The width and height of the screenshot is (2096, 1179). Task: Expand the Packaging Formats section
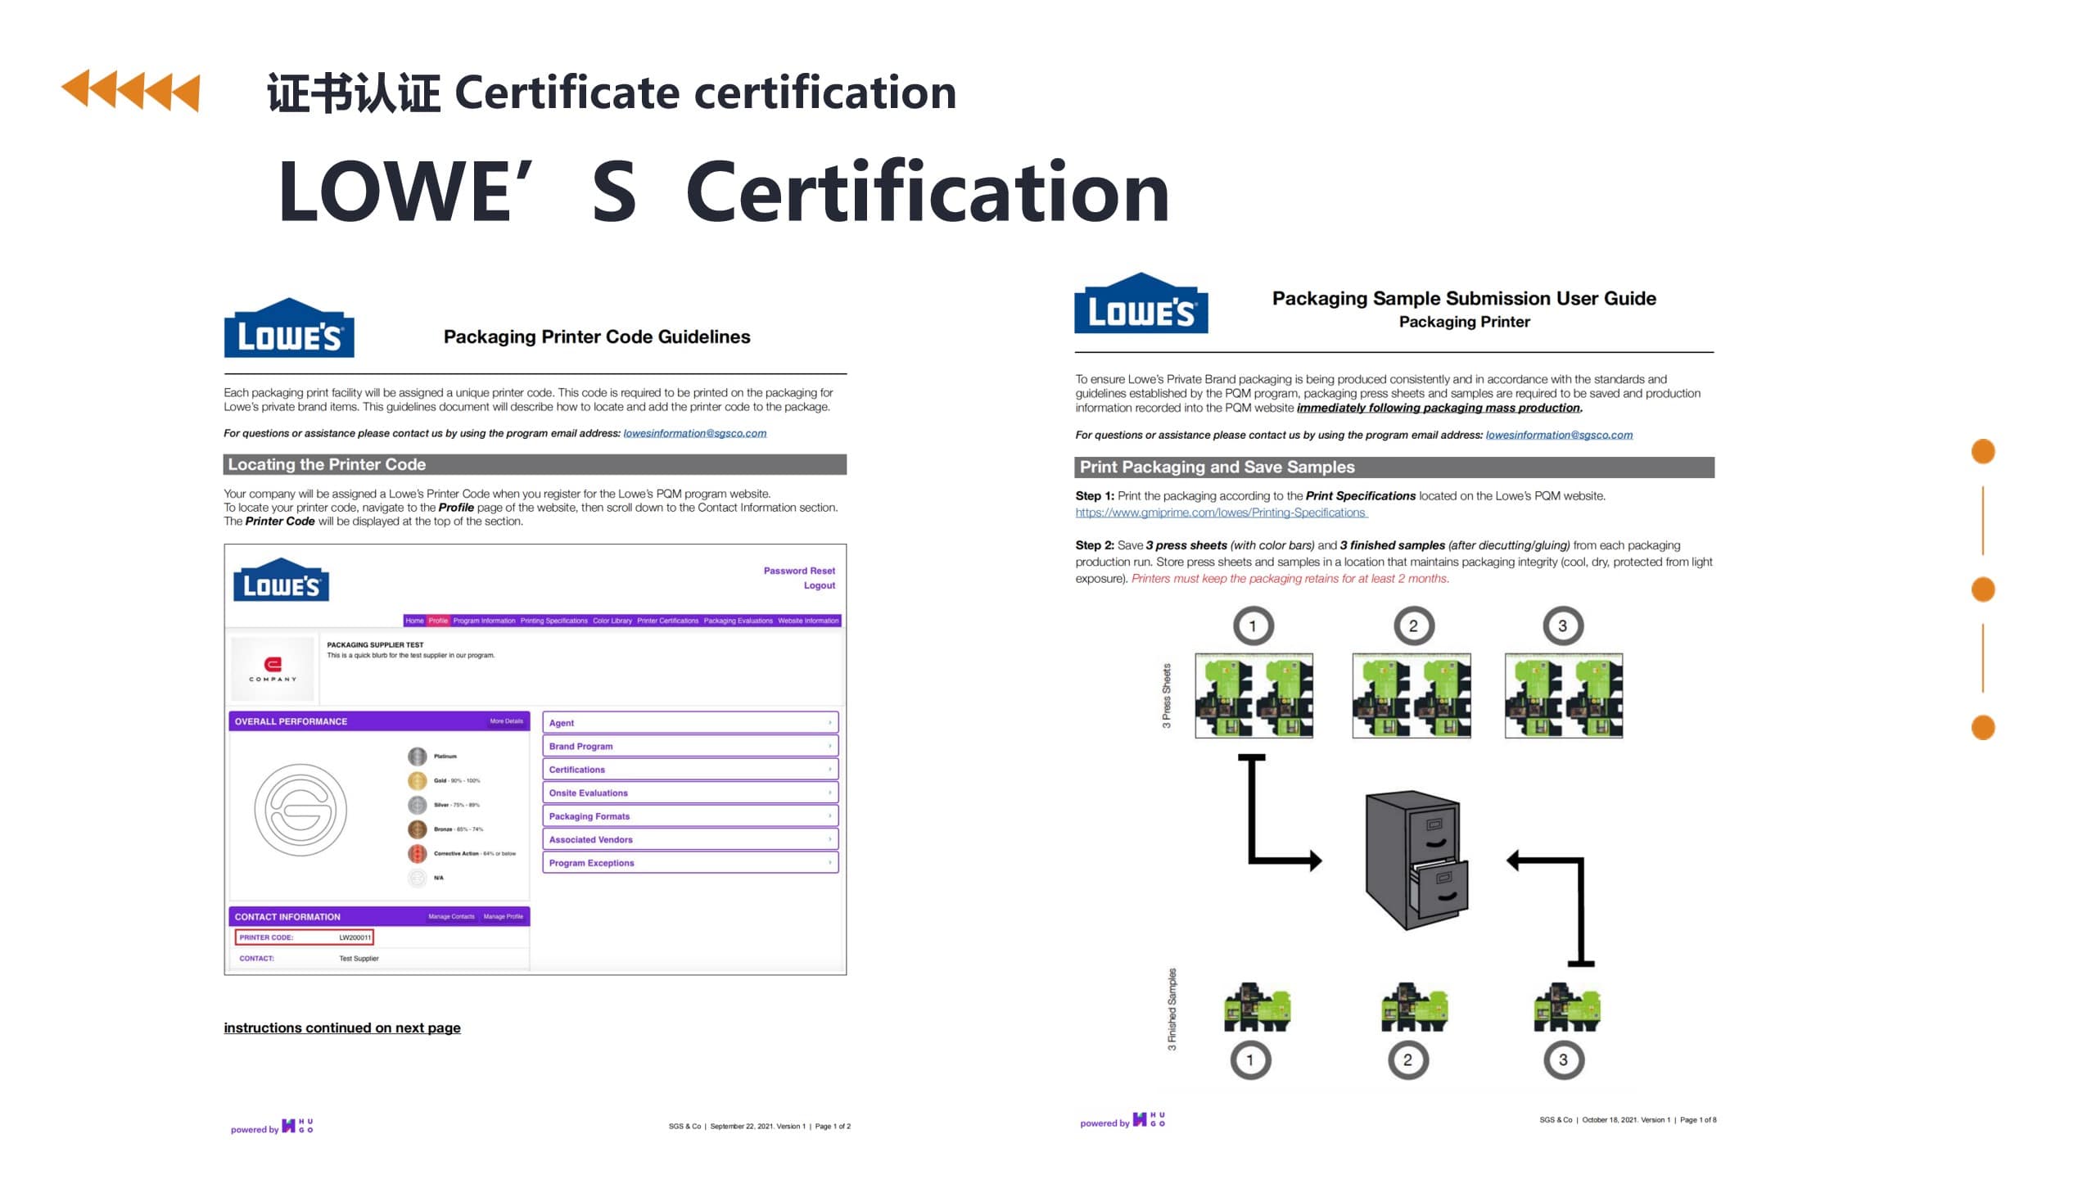(690, 816)
